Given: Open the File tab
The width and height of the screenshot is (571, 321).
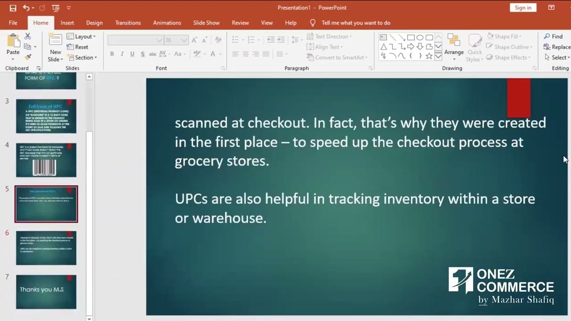Looking at the screenshot, I should pyautogui.click(x=13, y=23).
